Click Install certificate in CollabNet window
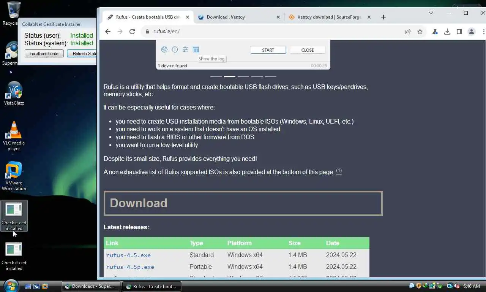Image resolution: width=486 pixels, height=292 pixels. pos(44,54)
